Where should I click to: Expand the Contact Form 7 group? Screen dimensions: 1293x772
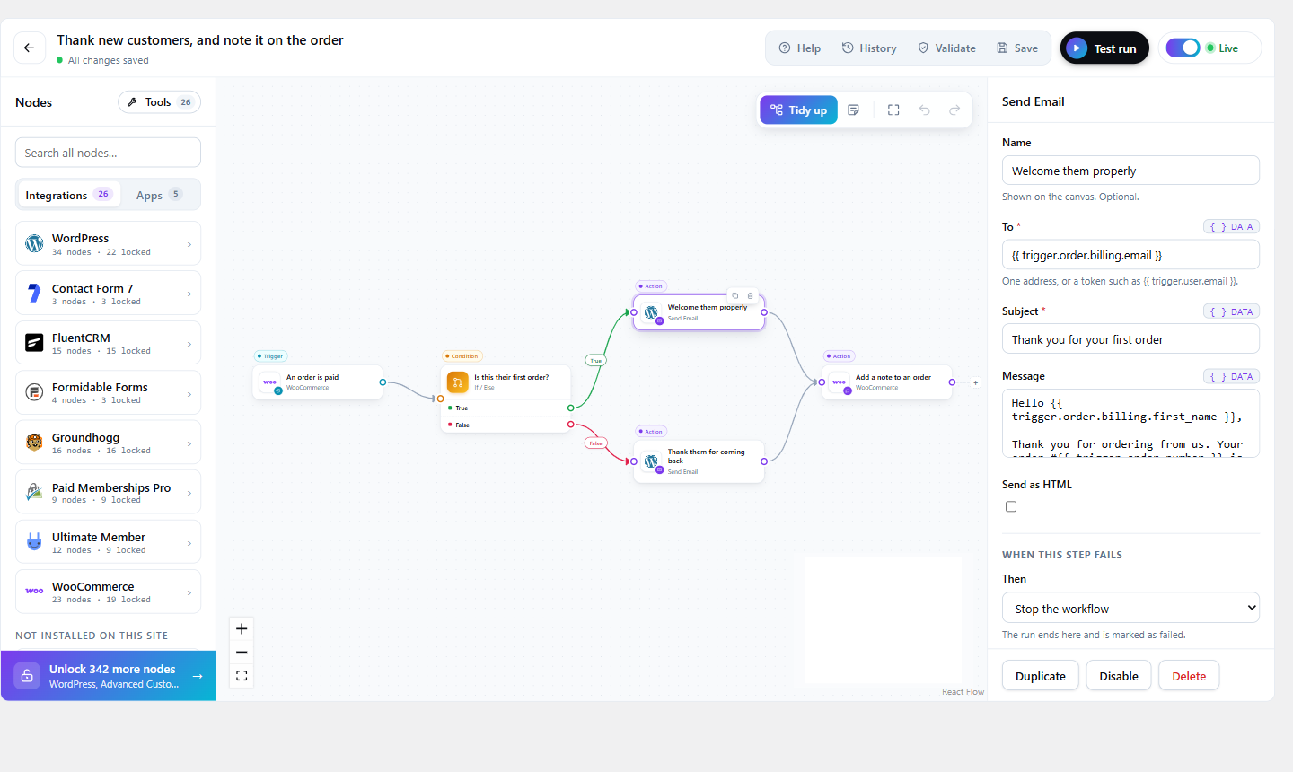[108, 294]
